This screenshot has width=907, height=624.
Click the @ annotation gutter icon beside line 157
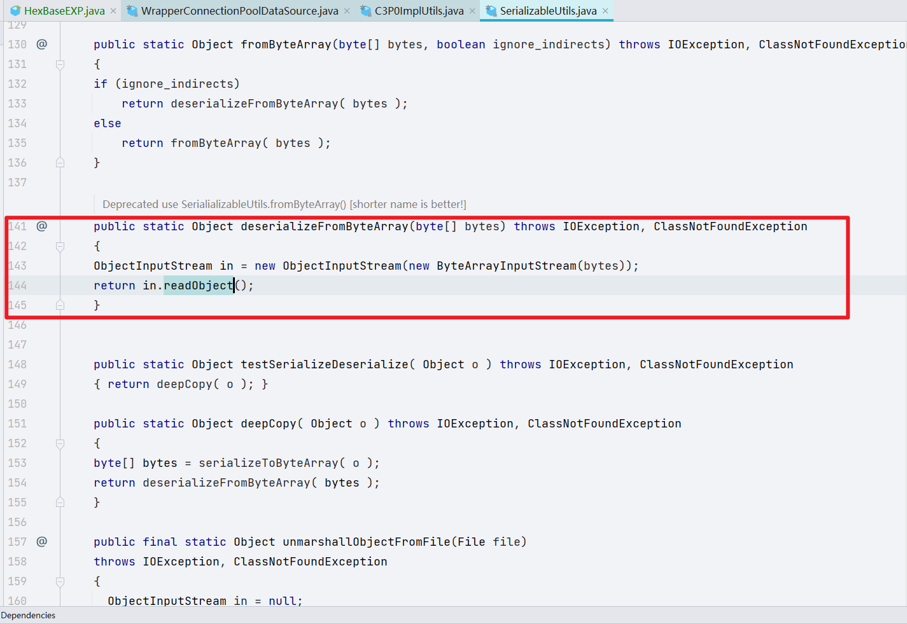click(x=41, y=541)
